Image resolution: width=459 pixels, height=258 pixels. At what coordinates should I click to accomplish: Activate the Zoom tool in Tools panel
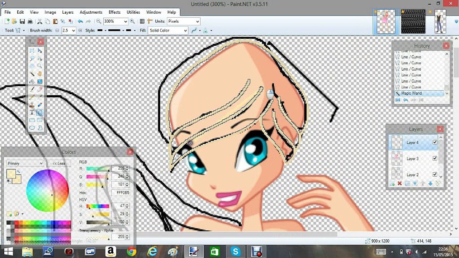coord(40,66)
